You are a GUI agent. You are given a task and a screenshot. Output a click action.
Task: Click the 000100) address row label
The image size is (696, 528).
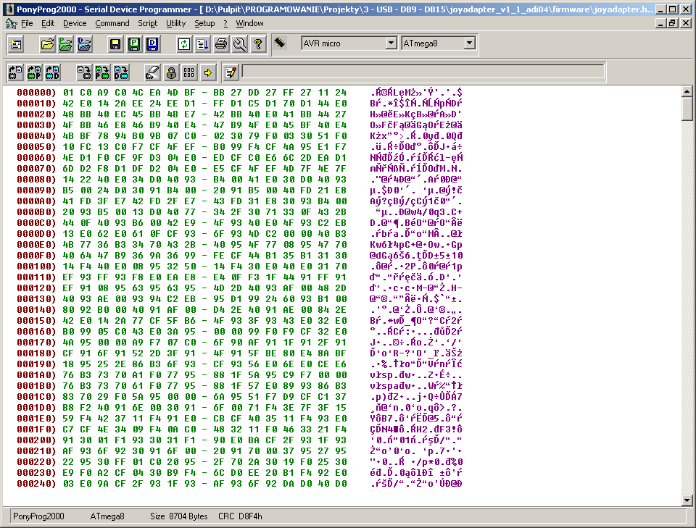[36, 267]
